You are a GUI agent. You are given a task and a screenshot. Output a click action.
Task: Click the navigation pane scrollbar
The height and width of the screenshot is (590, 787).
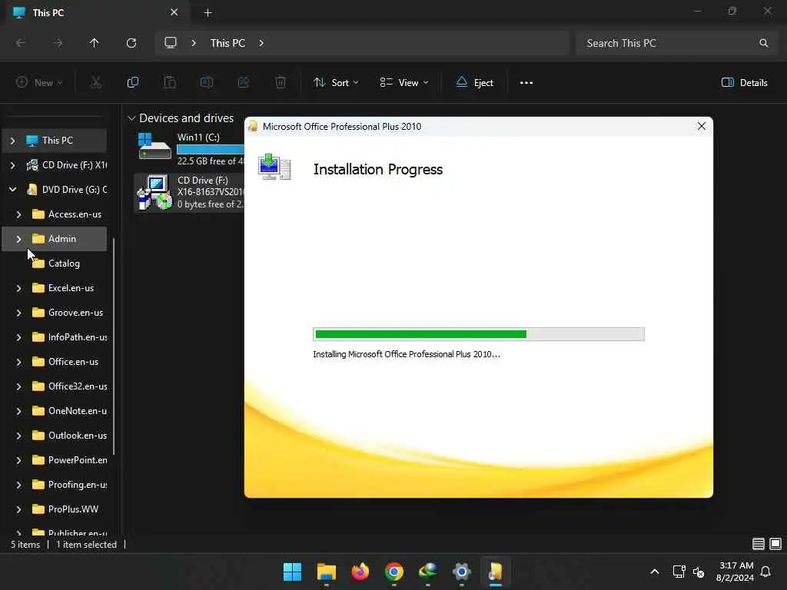coord(114,346)
